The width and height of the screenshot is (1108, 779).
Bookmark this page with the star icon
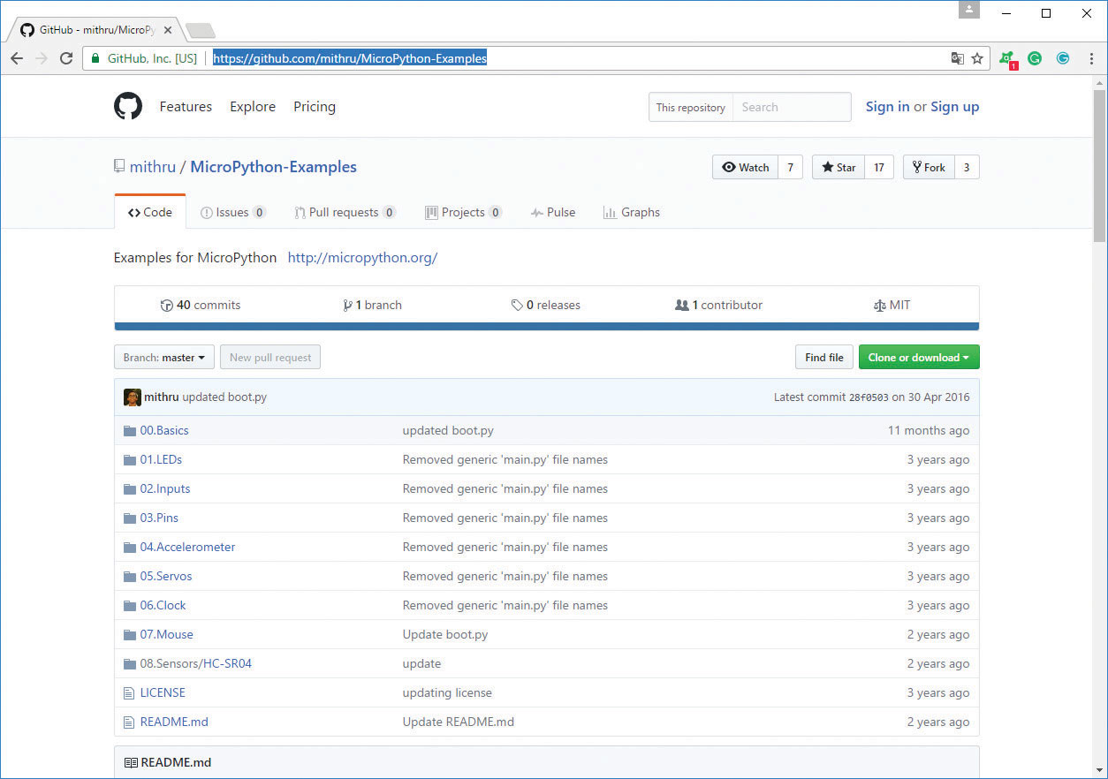click(x=977, y=58)
